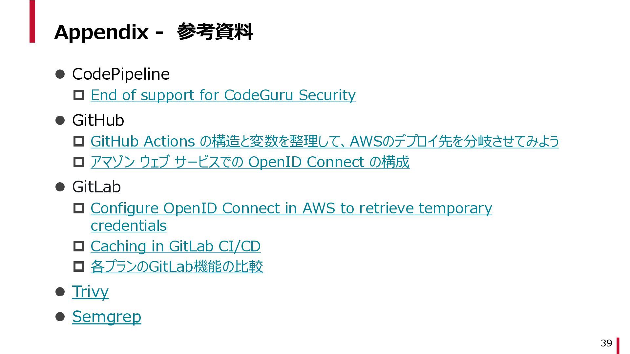630x354 pixels.
Task: Open アマゾン ウェブ サービスでの OpenID Connect の構成 link
Action: click(250, 162)
